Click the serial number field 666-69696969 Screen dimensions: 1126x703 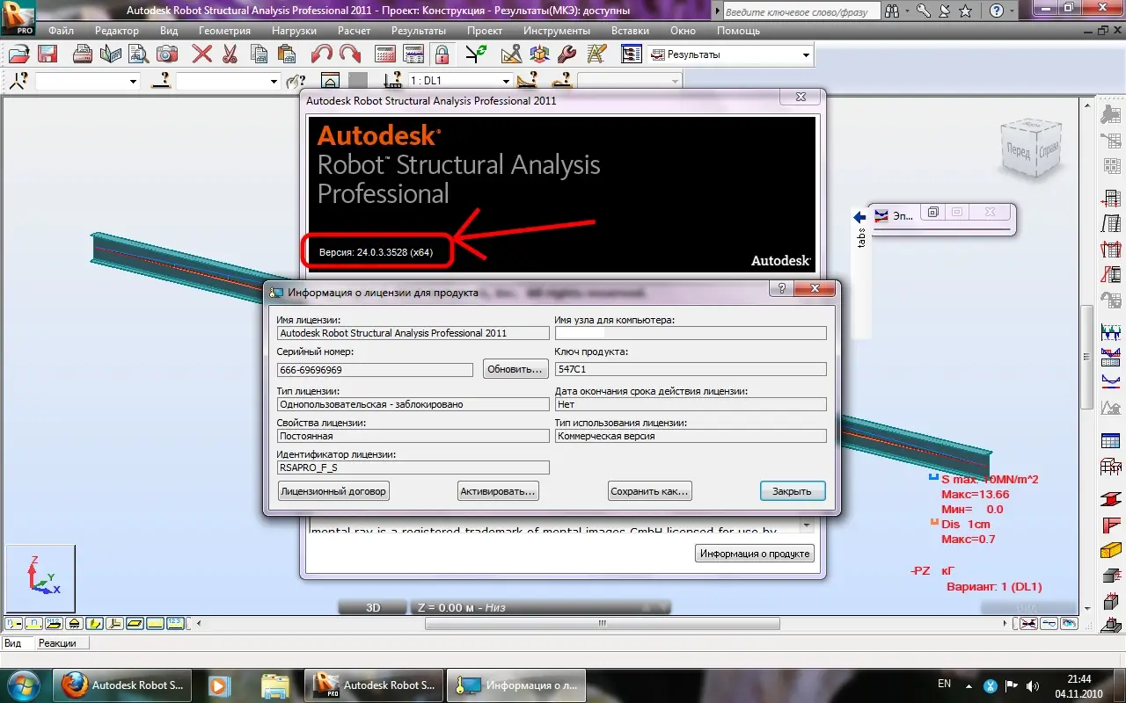(x=375, y=370)
